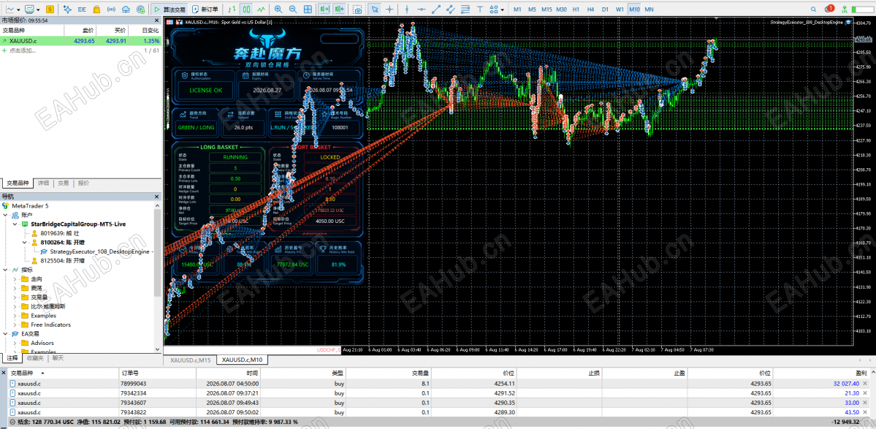876x429 pixels.
Task: Click the copy trading add icon
Action: coord(140,10)
